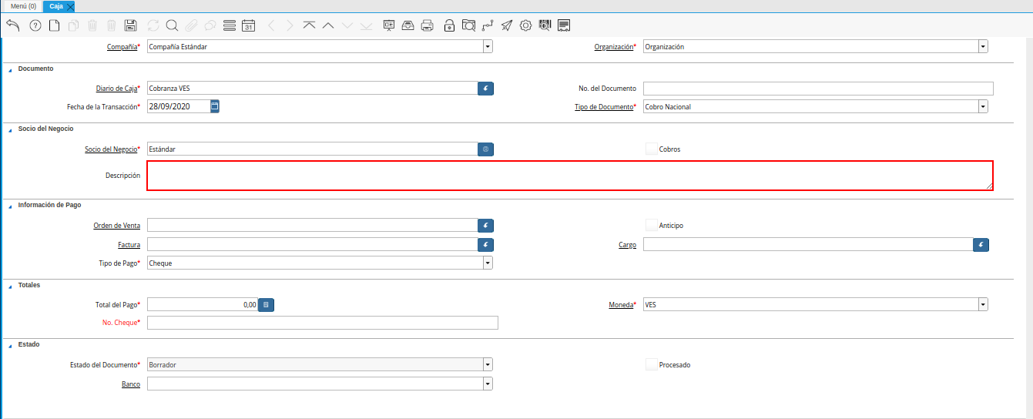Expand the Moneda dropdown list
The width and height of the screenshot is (1033, 419).
tap(983, 305)
